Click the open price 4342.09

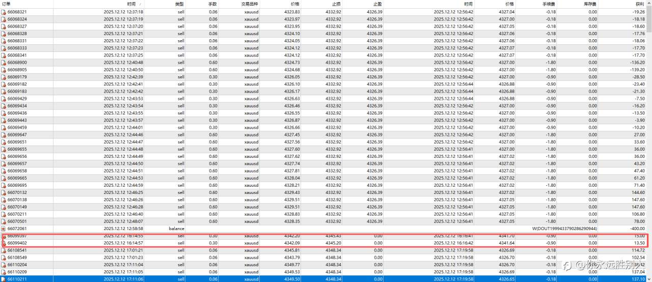click(292, 243)
